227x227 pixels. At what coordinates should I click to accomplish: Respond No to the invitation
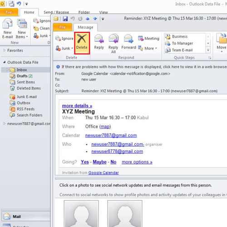click(113, 162)
